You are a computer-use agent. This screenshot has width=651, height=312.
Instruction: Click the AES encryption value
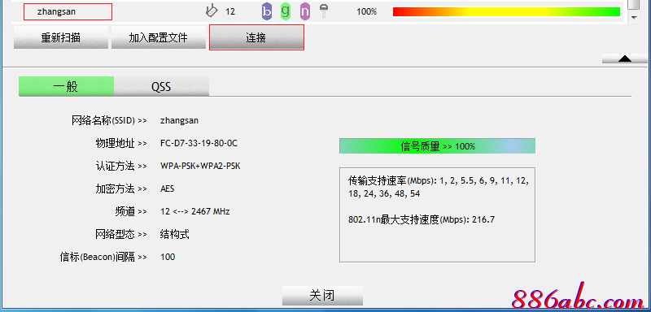[x=168, y=189]
